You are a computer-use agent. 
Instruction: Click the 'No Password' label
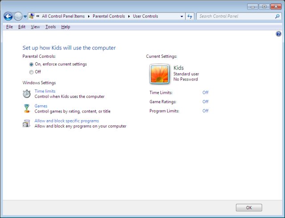tap(186, 79)
